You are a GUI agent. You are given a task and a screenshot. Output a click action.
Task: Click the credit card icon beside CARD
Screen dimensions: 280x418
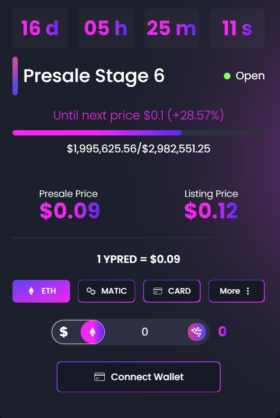[x=157, y=291]
